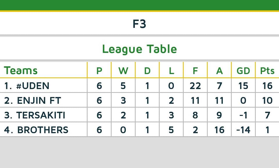Click the F column header

click(x=195, y=71)
